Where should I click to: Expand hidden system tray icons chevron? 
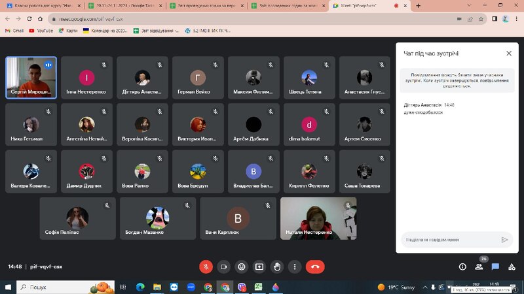tap(424, 287)
